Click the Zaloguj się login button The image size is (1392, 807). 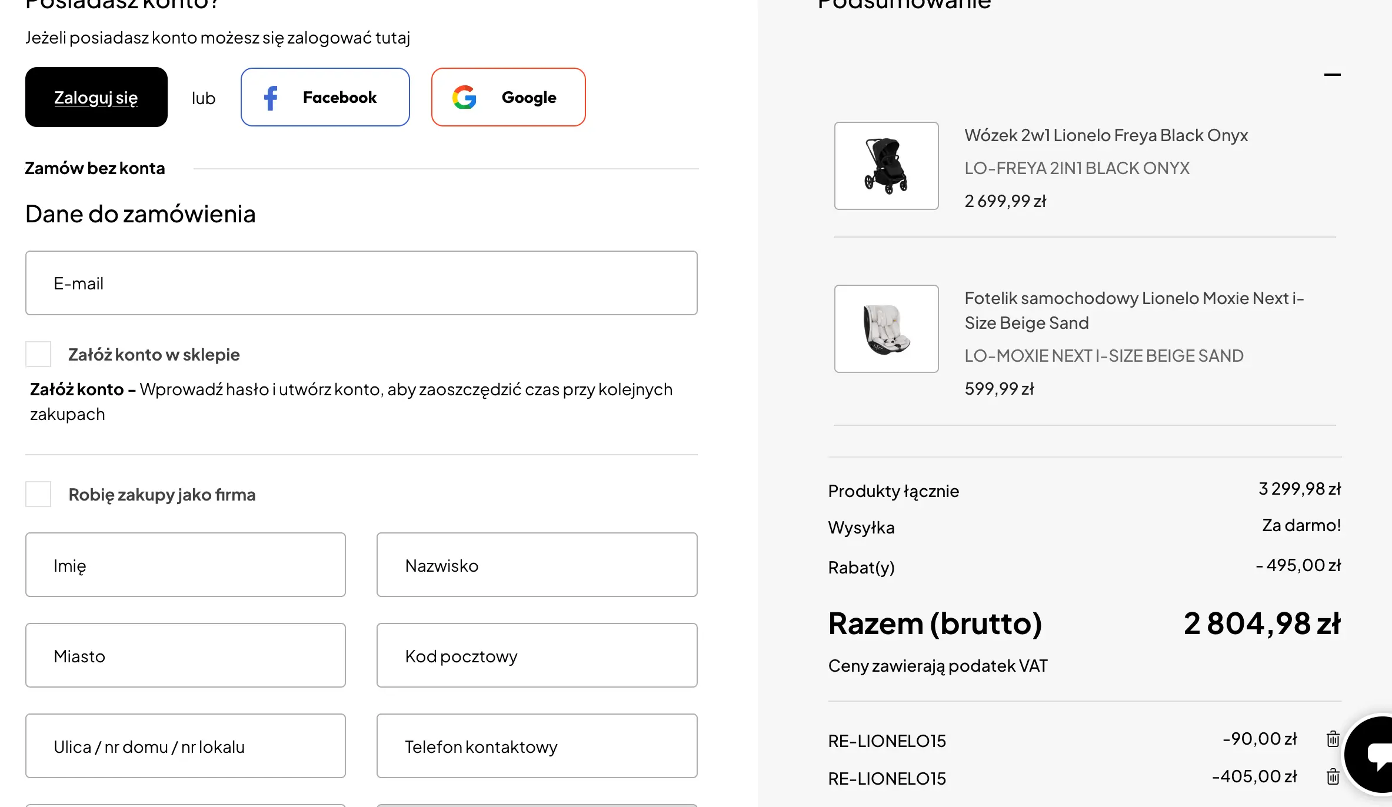(x=96, y=97)
